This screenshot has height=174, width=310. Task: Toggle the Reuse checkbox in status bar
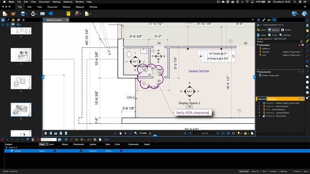tap(293, 172)
